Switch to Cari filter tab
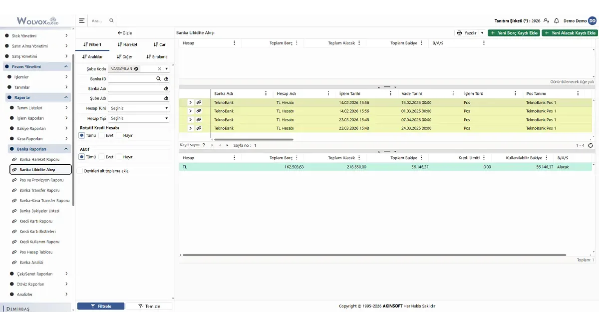 [160, 44]
